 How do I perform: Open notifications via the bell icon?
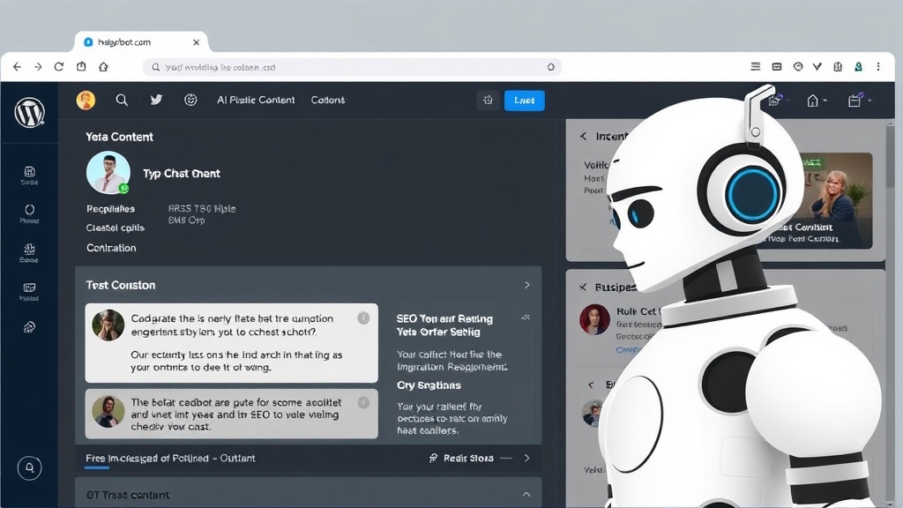pos(29,467)
